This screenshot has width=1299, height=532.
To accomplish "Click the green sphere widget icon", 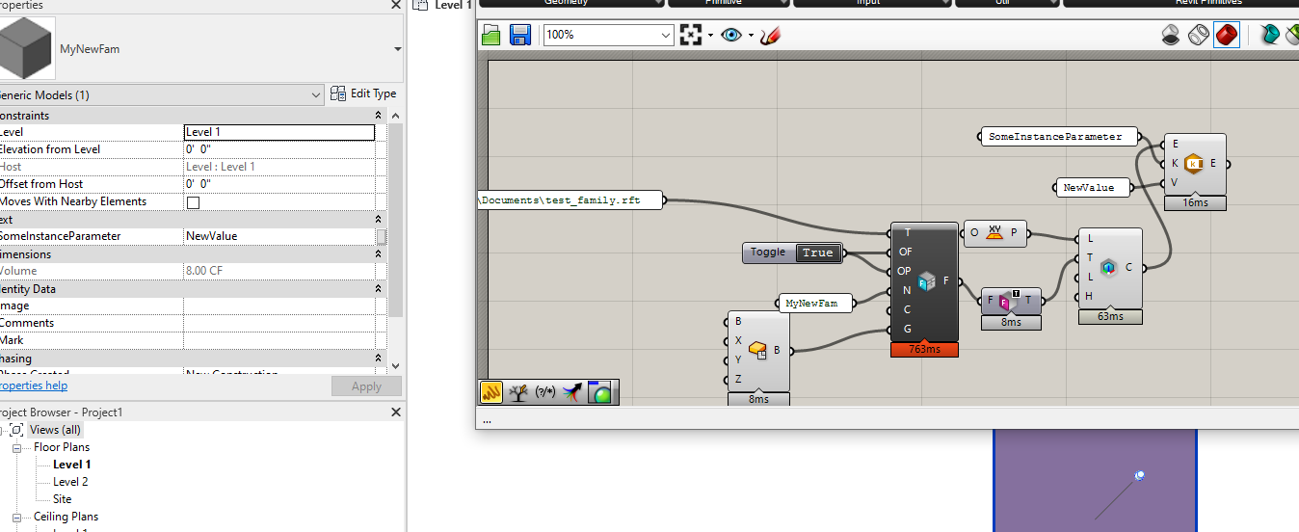I will point(600,392).
